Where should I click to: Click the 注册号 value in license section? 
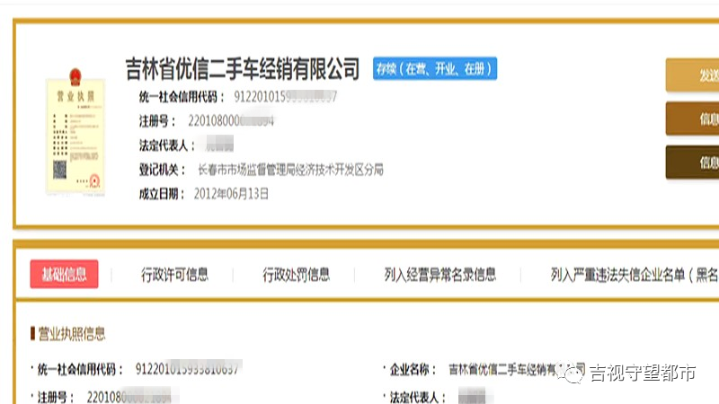[129, 397]
